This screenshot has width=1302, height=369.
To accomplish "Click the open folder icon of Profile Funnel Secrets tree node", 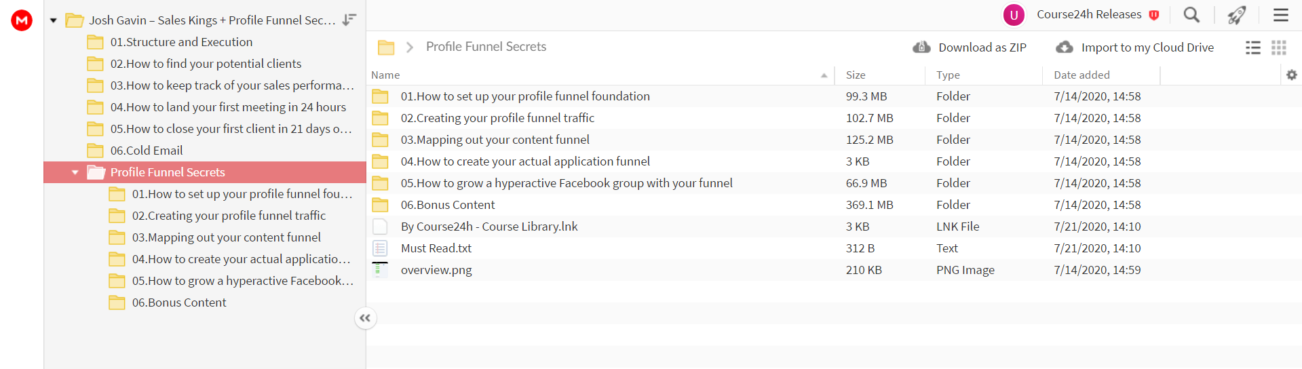I will click(96, 172).
